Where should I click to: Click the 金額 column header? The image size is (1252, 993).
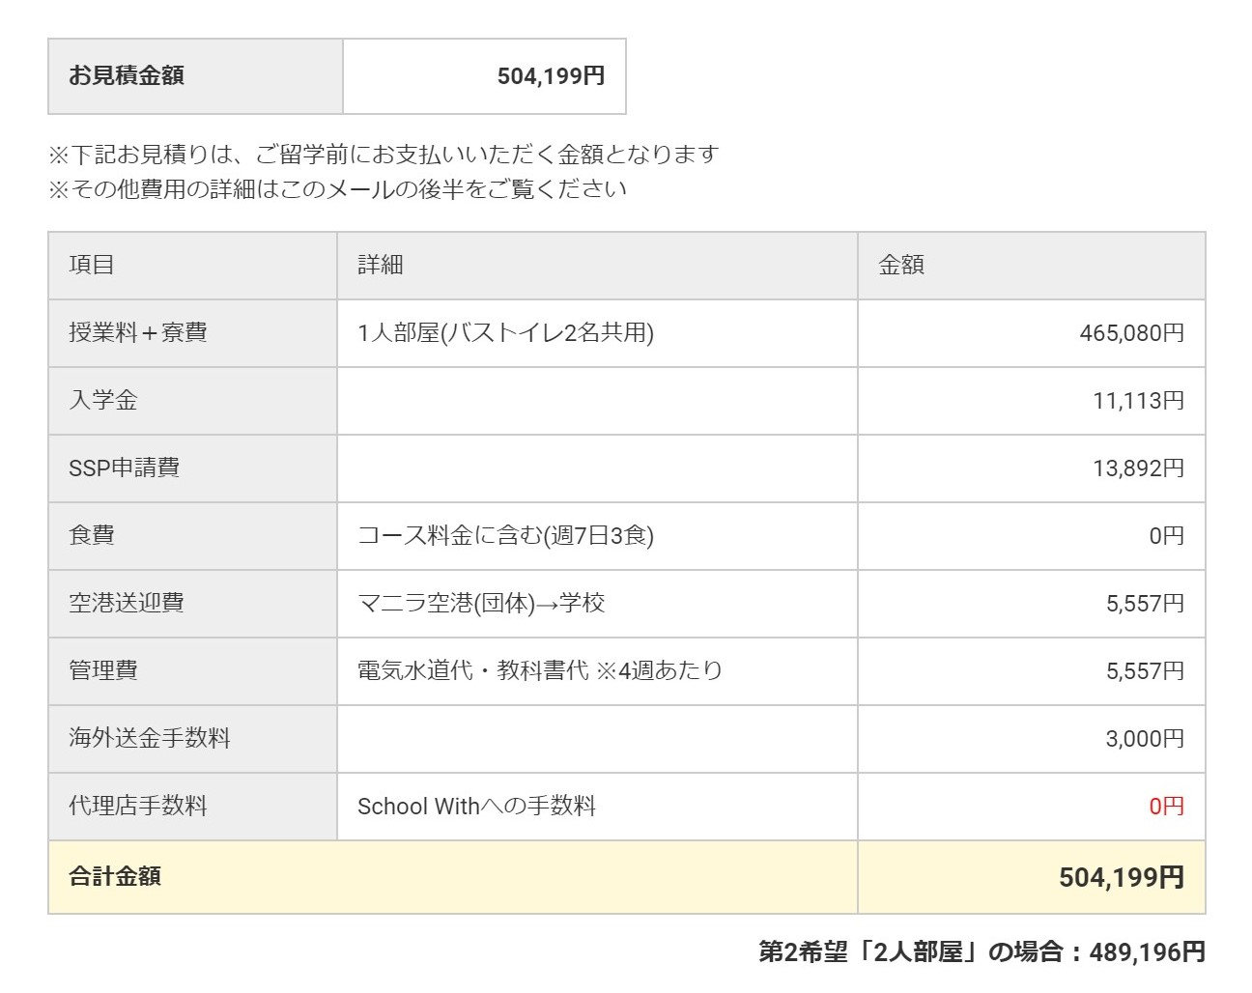coord(898,265)
